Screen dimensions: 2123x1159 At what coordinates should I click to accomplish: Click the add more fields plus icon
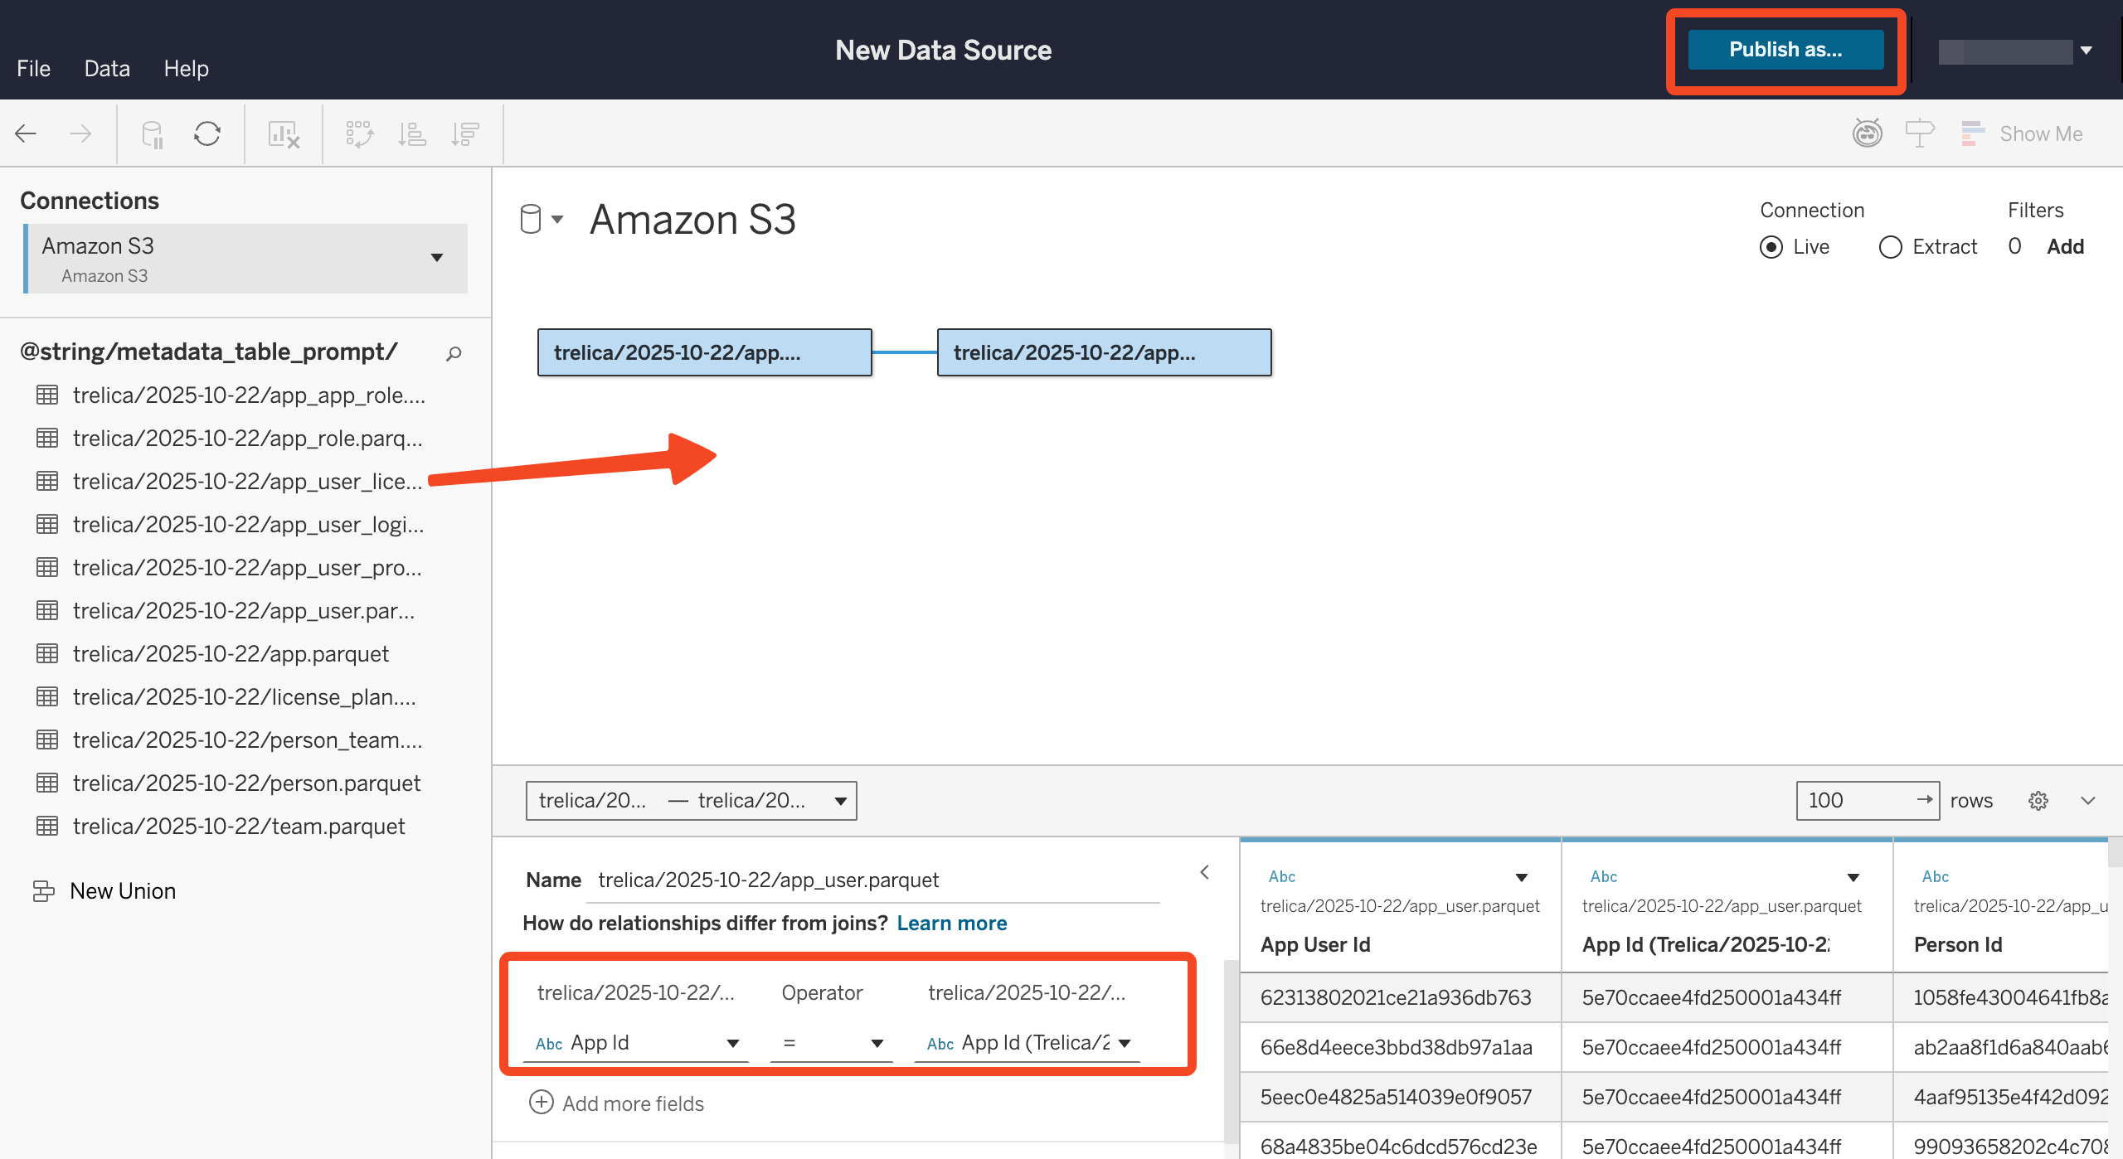tap(542, 1103)
